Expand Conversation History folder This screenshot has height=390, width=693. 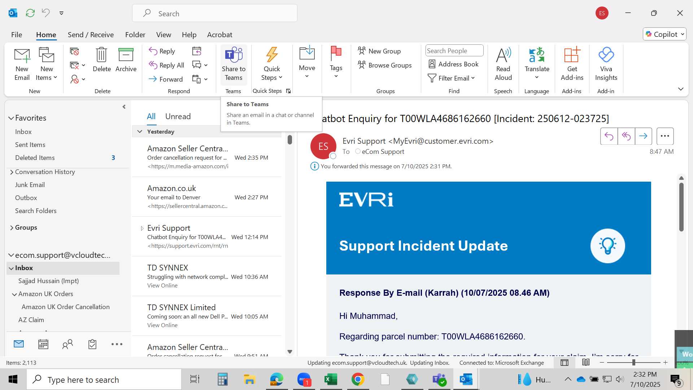point(12,172)
